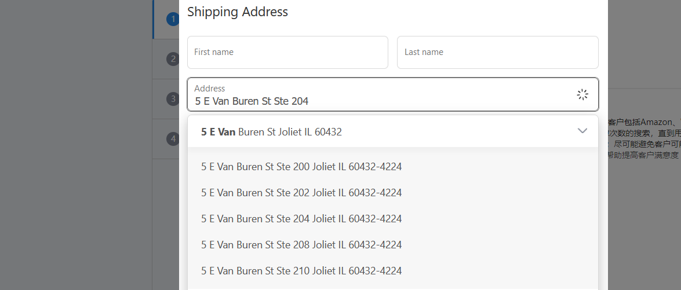
Task: Click into the Last name field
Action: [x=497, y=52]
